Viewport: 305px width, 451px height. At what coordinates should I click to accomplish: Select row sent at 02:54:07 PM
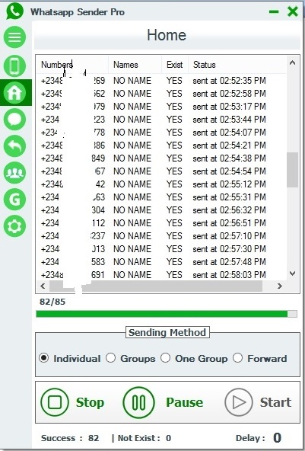coord(161,133)
